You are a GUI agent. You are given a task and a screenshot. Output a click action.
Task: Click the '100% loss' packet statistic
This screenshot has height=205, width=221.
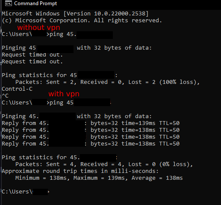179,82
